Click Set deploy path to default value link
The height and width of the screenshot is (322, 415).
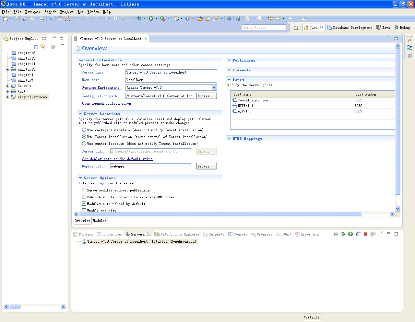tap(117, 159)
